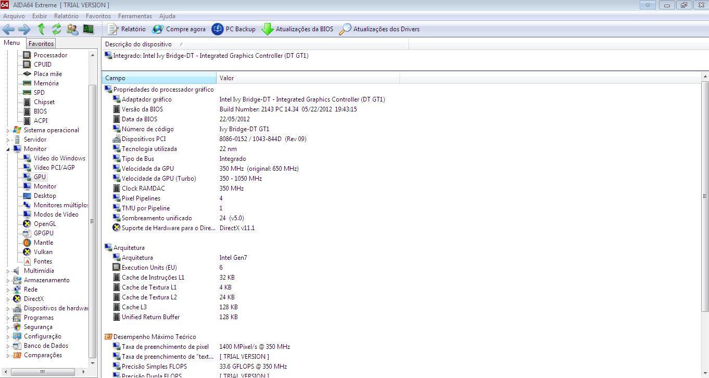Select the GPU tree item
The height and width of the screenshot is (378, 709).
click(40, 177)
